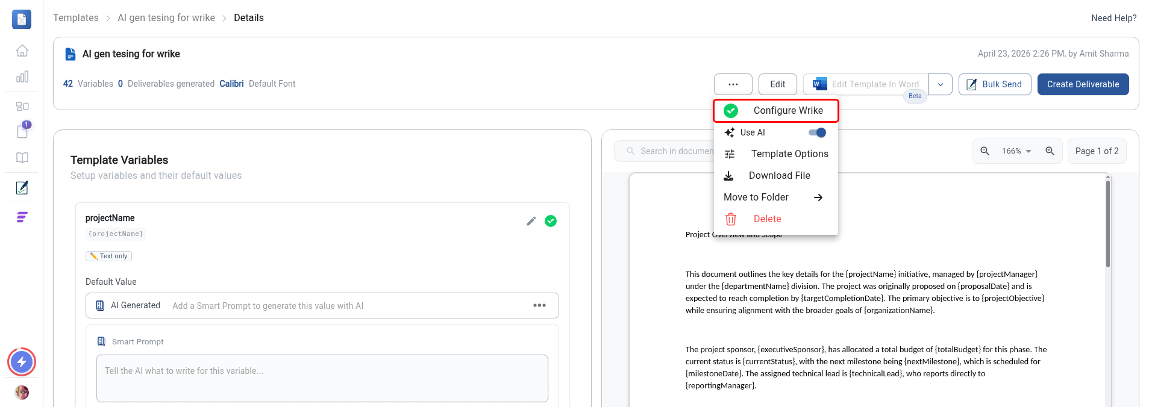Open the three-dot menu in AI Generated row
1149x407 pixels.
coord(539,305)
